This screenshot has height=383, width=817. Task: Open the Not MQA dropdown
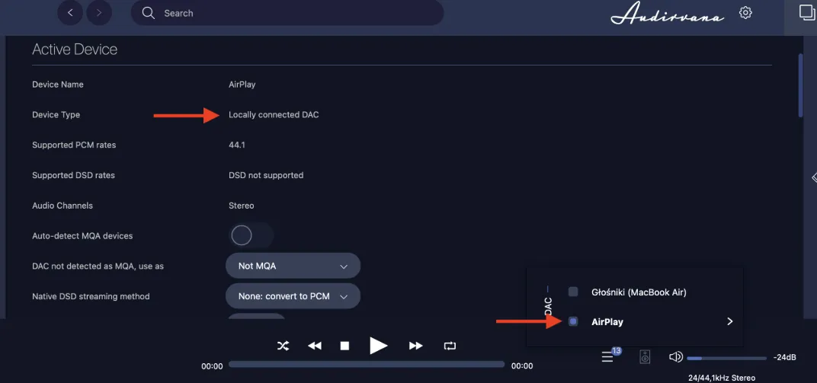point(293,266)
